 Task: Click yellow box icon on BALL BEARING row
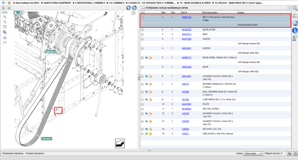pyautogui.click(x=150, y=92)
